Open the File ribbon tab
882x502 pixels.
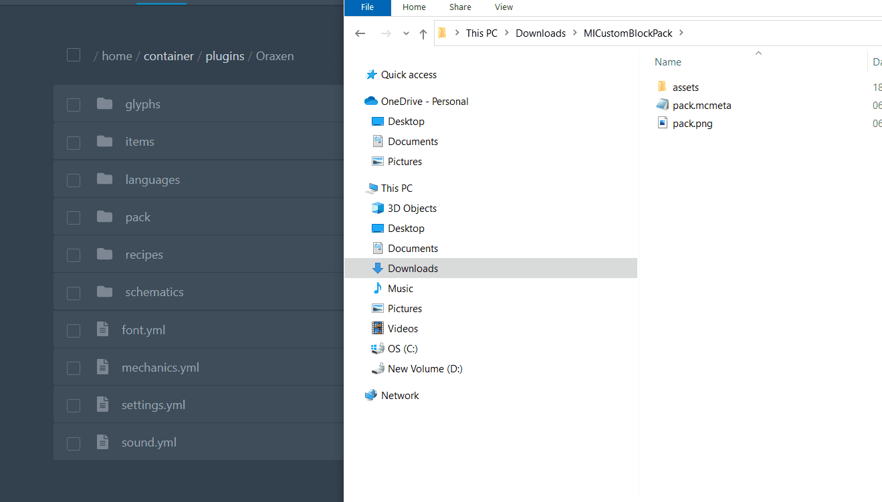[367, 7]
